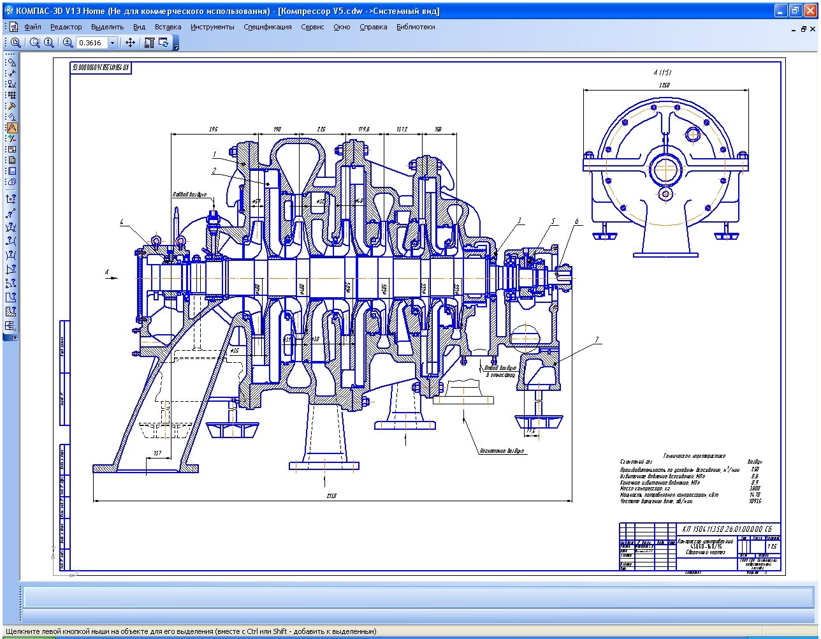The image size is (821, 639).
Task: Toggle the highlighted Measurements panel button
Action: tap(11, 128)
